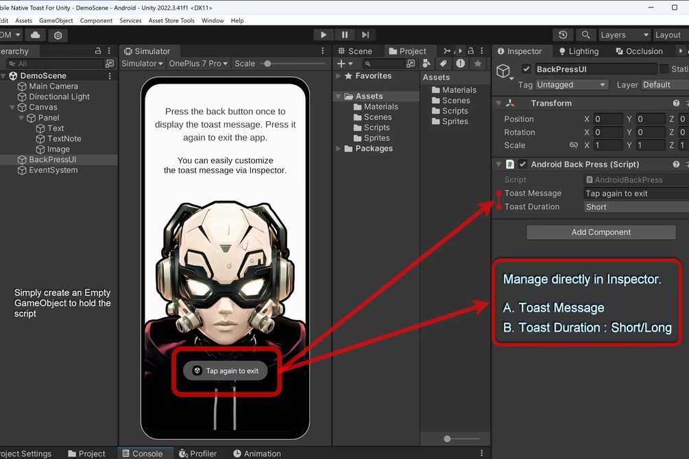Open the GameObject menu

56,21
